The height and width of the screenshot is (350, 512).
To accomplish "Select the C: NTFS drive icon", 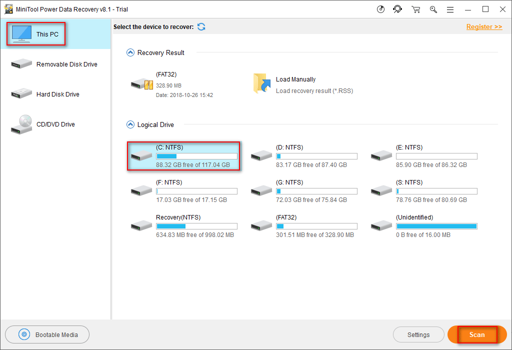I will point(141,155).
